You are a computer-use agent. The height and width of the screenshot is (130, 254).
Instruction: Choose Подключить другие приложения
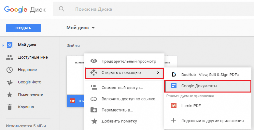[x=208, y=121]
